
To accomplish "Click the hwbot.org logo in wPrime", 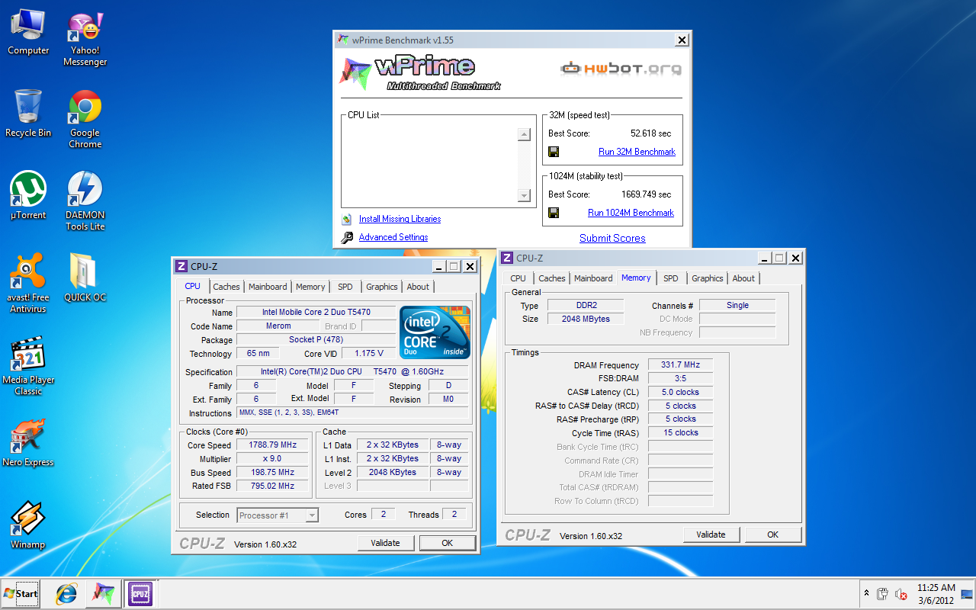I will [621, 69].
